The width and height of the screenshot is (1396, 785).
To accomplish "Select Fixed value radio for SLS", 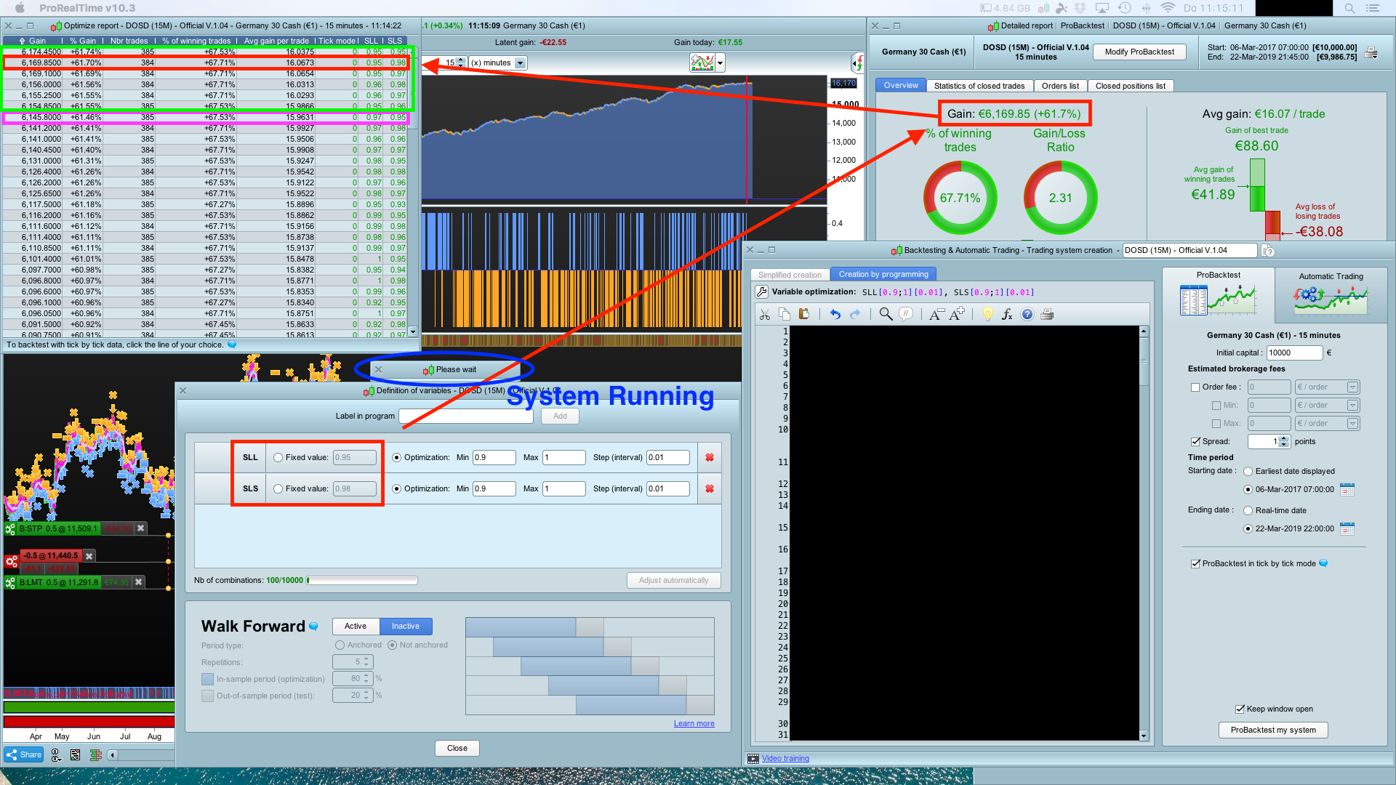I will pos(278,489).
